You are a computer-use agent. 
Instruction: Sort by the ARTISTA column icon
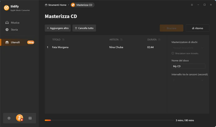coord(121,40)
